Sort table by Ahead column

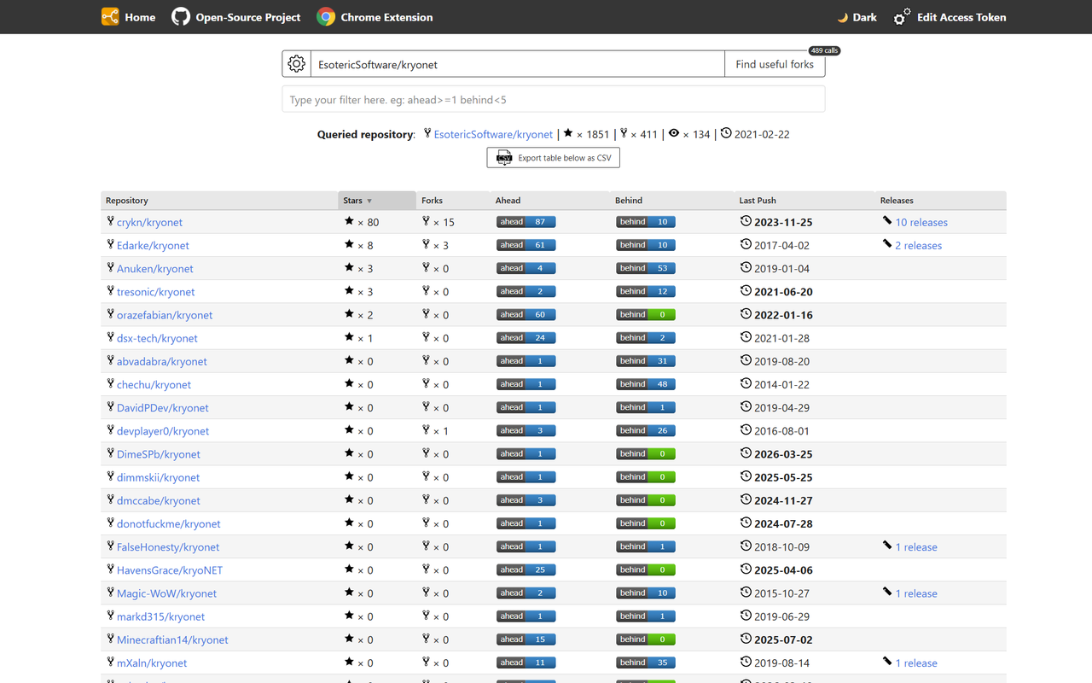[x=550, y=201]
